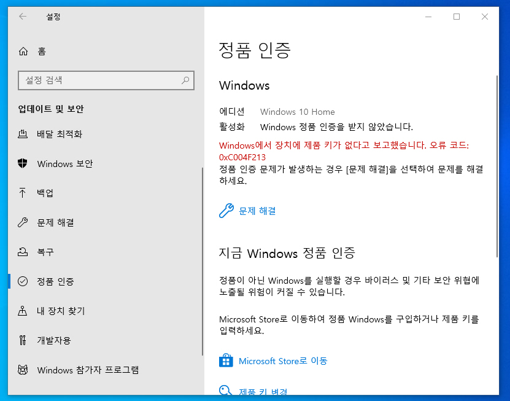510x401 pixels.
Task: Click the Windows 참가자 프로그램 cat icon
Action: (23, 370)
